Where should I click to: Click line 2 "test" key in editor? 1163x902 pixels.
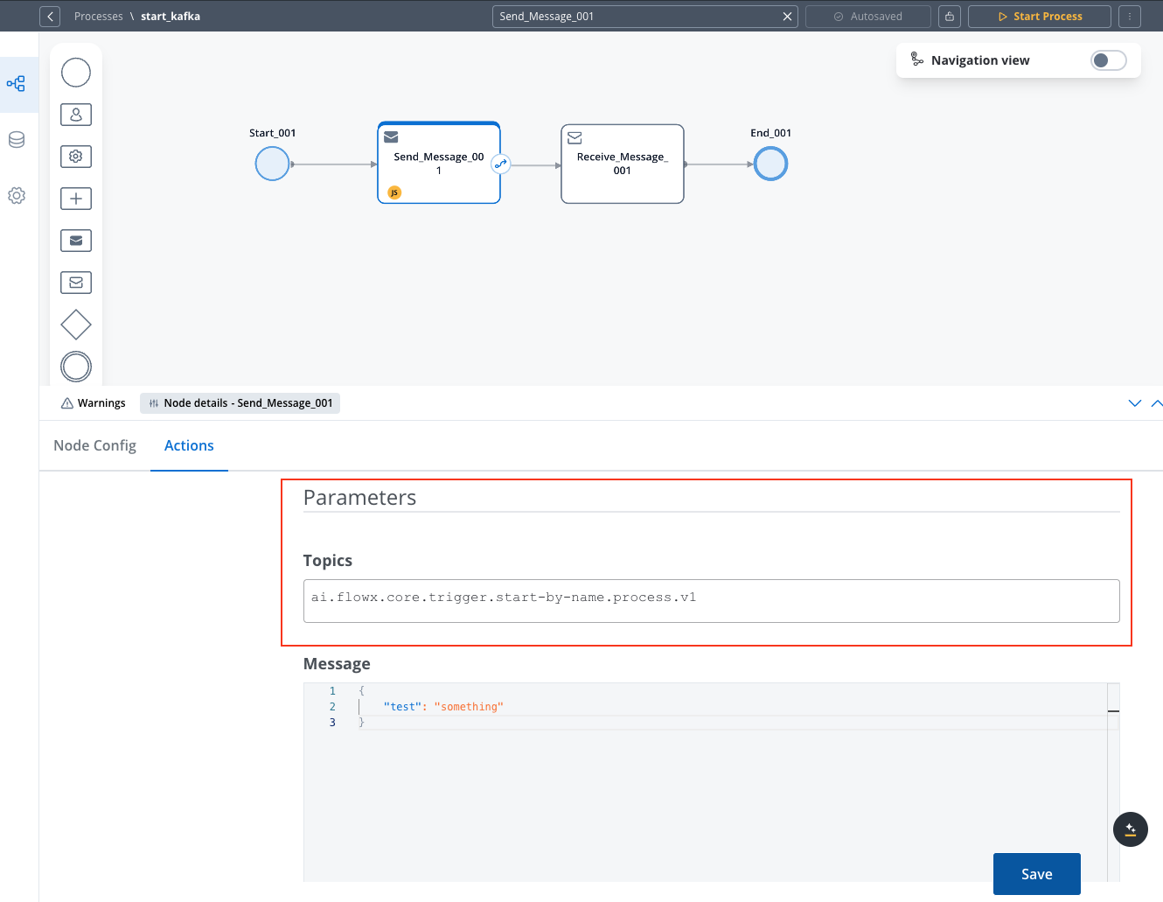click(402, 707)
